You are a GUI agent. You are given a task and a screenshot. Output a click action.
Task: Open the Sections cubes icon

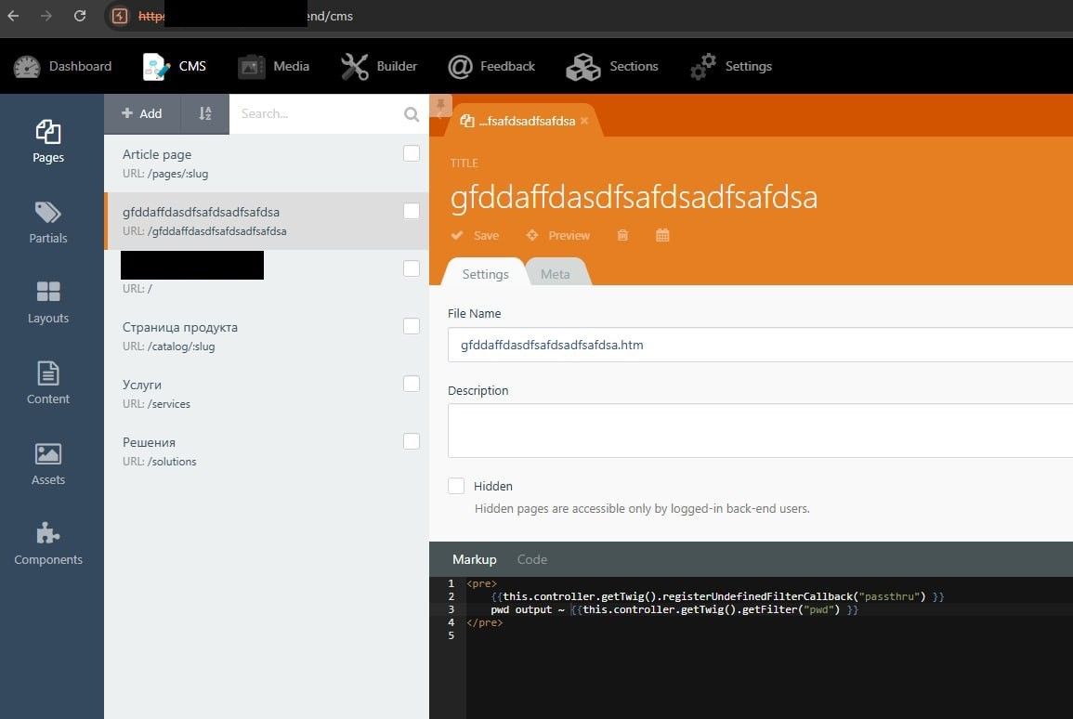pyautogui.click(x=583, y=66)
